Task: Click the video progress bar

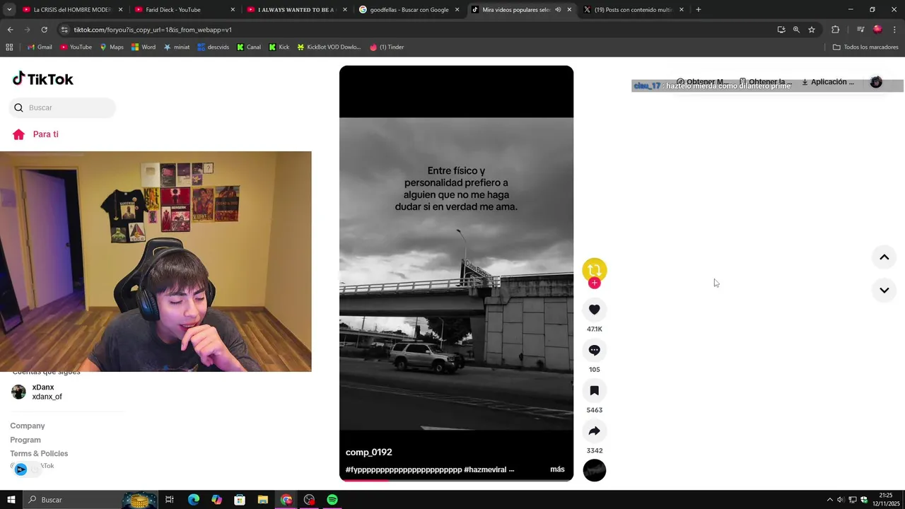Action: click(x=456, y=480)
